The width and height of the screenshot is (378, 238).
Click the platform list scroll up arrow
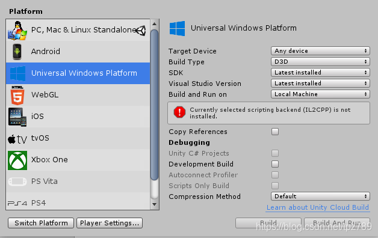point(155,24)
